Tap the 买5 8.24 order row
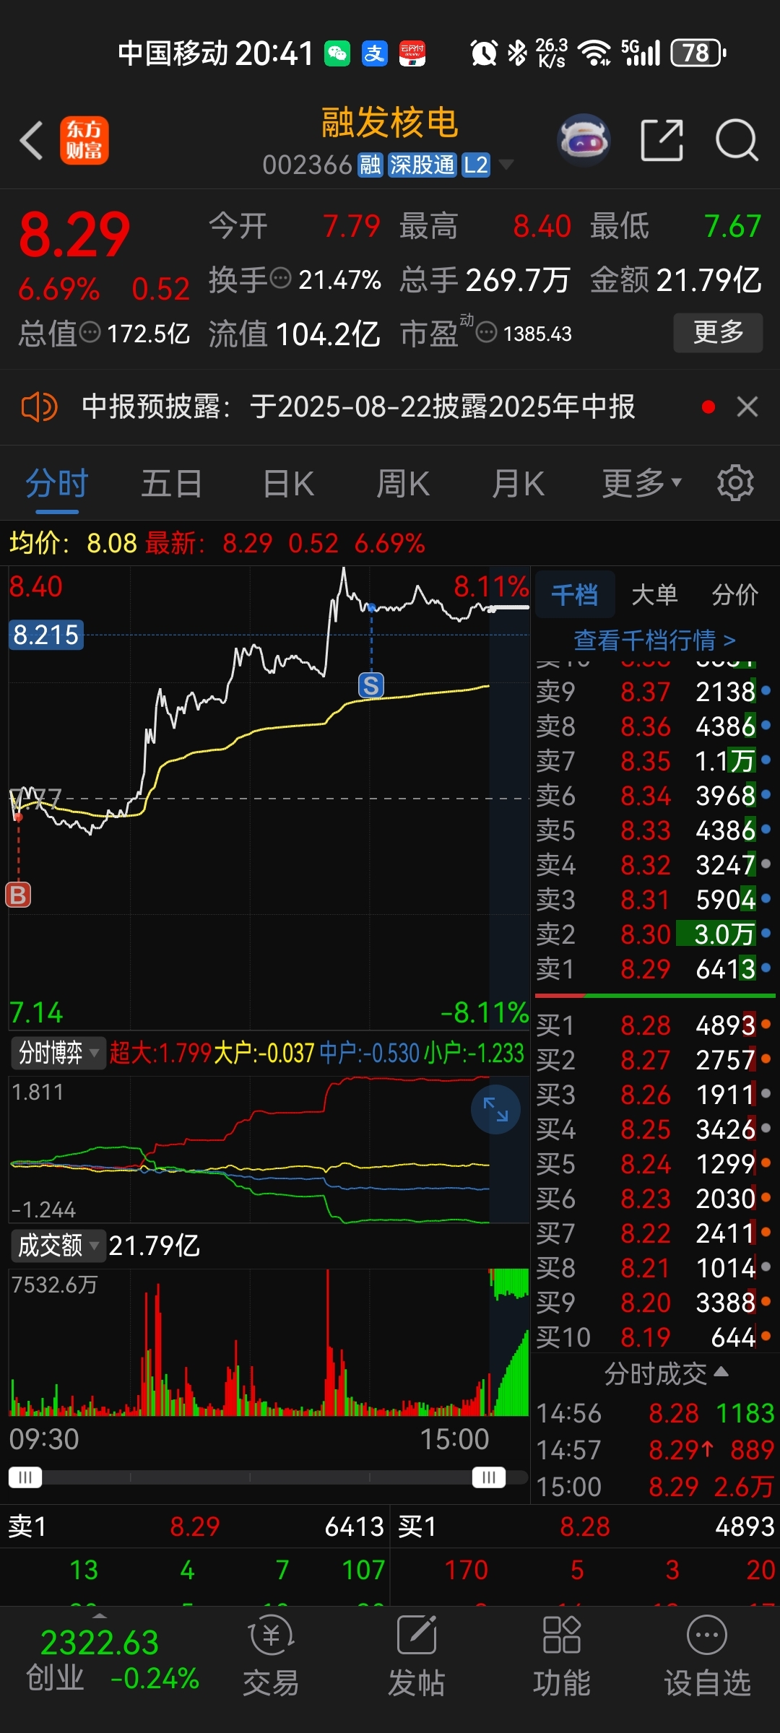The height and width of the screenshot is (1733, 780). 654,1164
